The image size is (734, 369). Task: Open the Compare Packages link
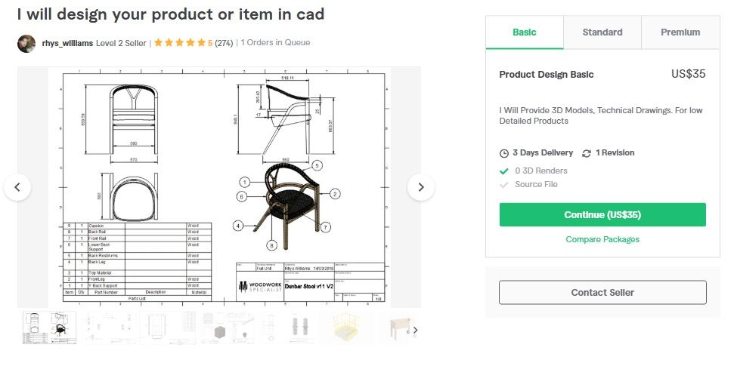pyautogui.click(x=602, y=240)
